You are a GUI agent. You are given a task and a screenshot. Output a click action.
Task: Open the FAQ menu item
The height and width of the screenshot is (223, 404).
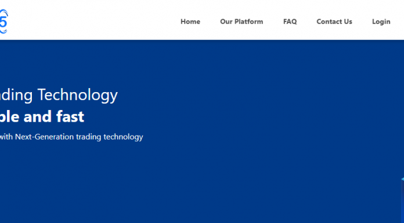coord(290,21)
